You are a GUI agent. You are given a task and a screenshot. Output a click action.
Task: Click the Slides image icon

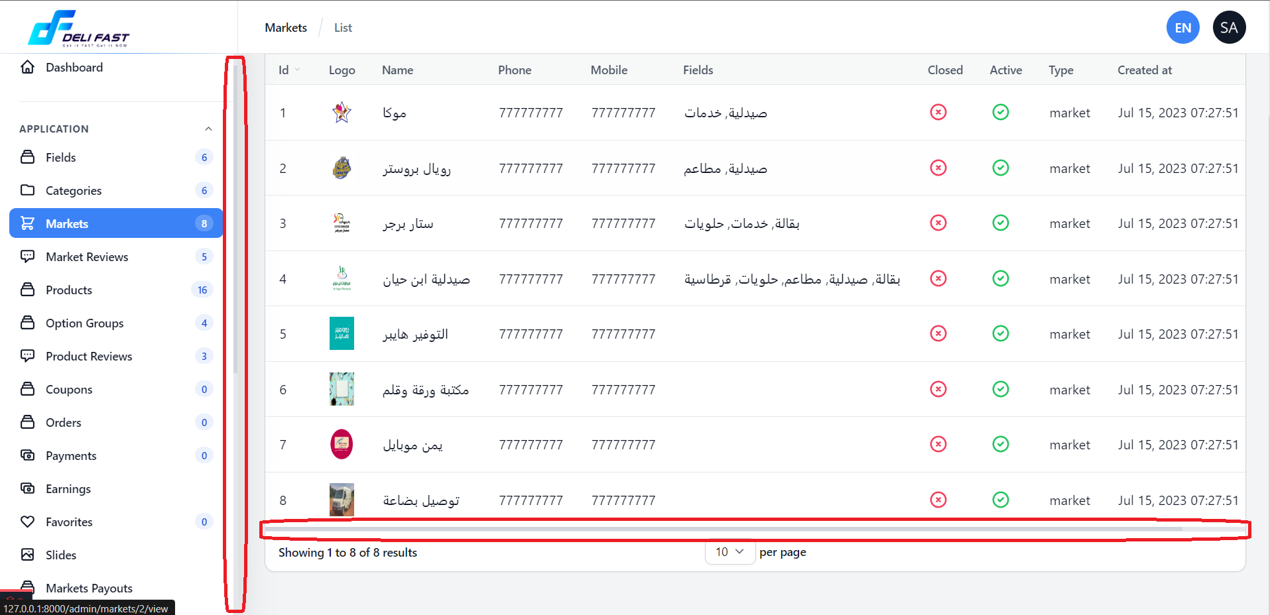click(x=27, y=555)
